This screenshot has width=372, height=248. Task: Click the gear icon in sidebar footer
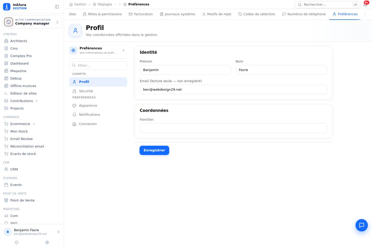pos(47,243)
